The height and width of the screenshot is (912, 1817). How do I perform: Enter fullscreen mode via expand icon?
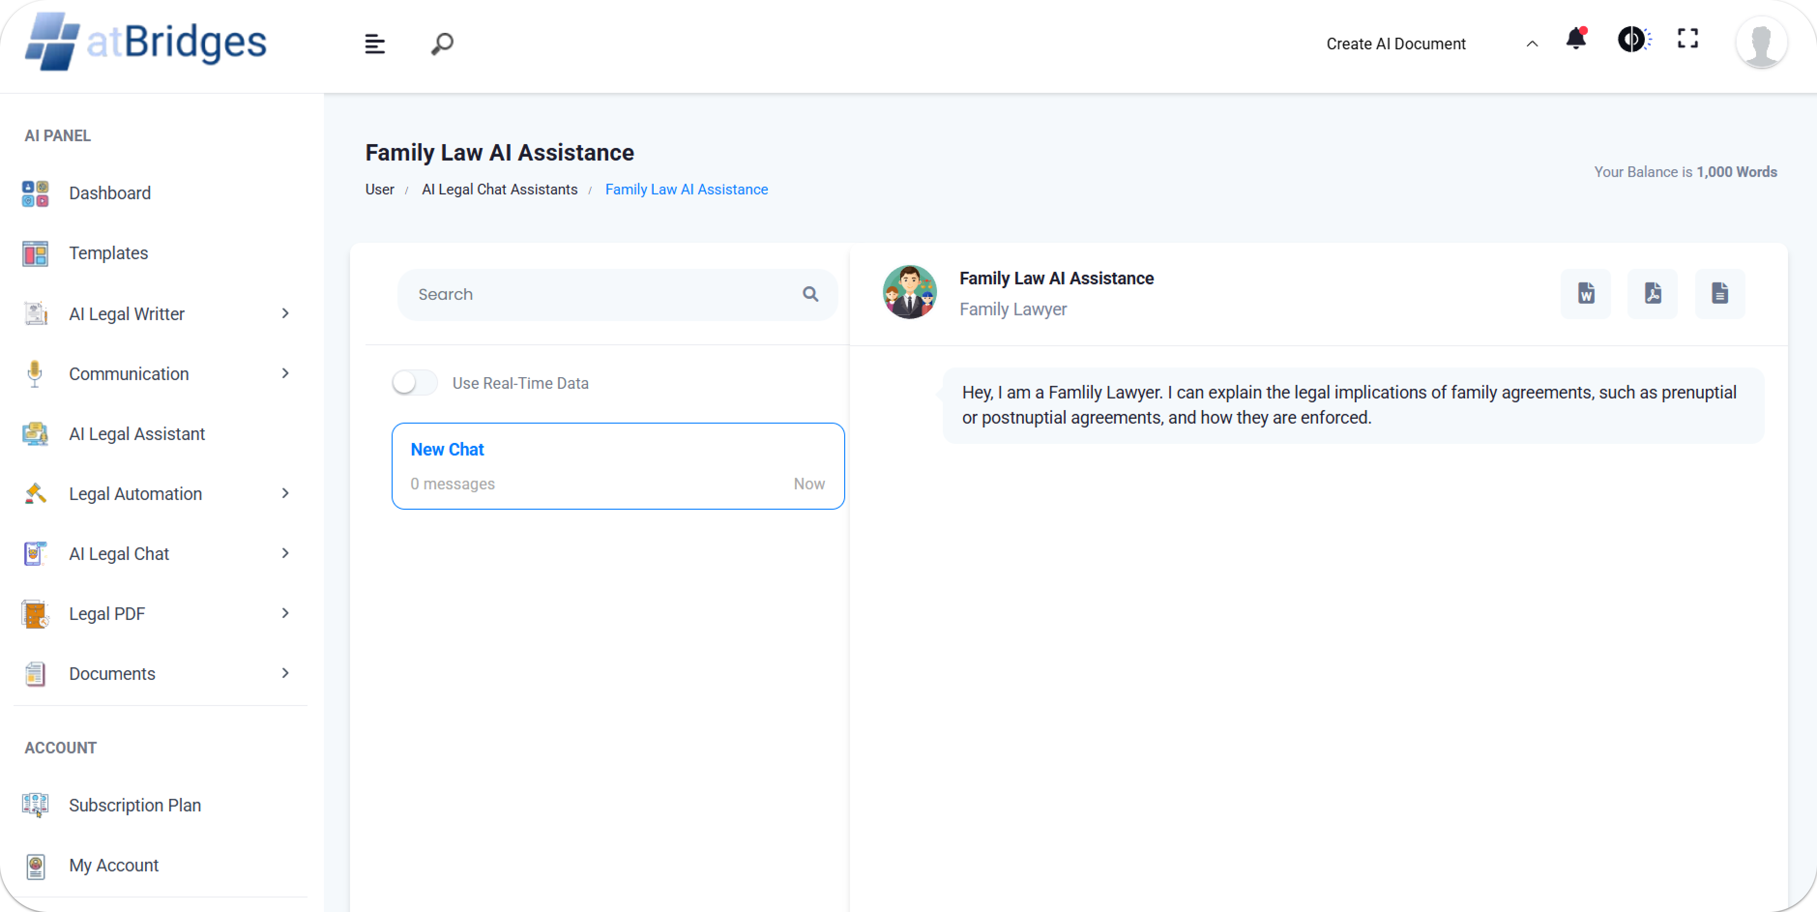[1687, 40]
